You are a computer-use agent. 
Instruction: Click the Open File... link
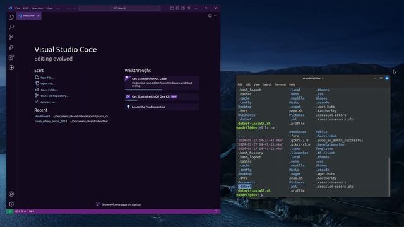47,84
